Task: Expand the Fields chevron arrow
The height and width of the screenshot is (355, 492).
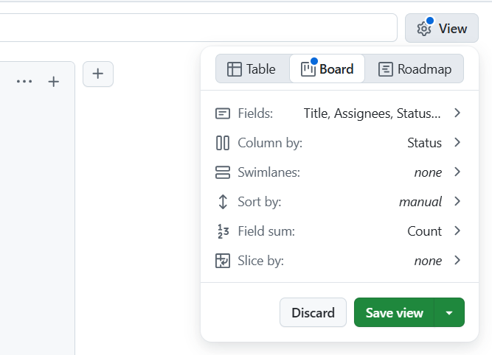Action: click(x=457, y=113)
